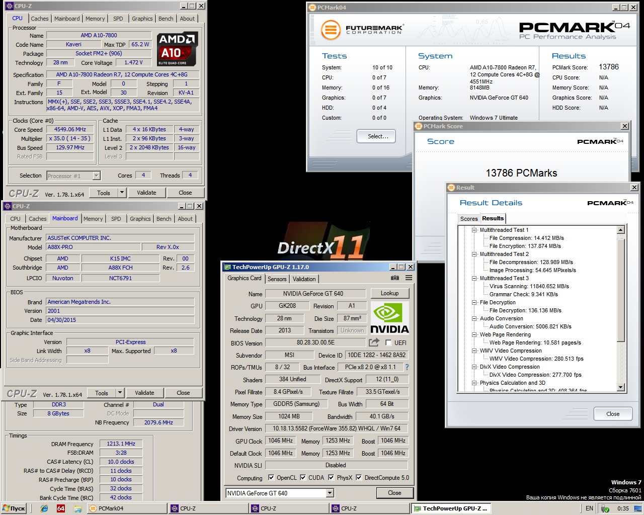Click the ASUSTeK COMPUTER INC. manufacturer field
The width and height of the screenshot is (644, 515).
120,238
